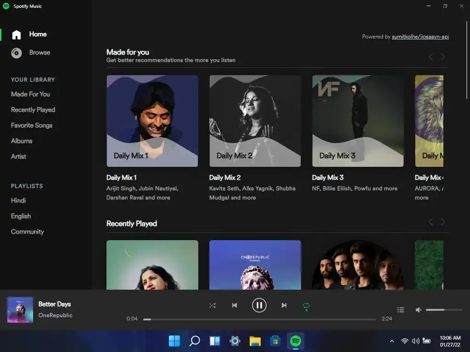
Task: Open Daily Mix 1 cover art
Action: click(x=152, y=121)
